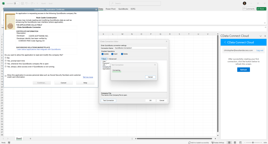Click the vertical scrollbar thumb of the sheet
The image size is (268, 144).
217,83
